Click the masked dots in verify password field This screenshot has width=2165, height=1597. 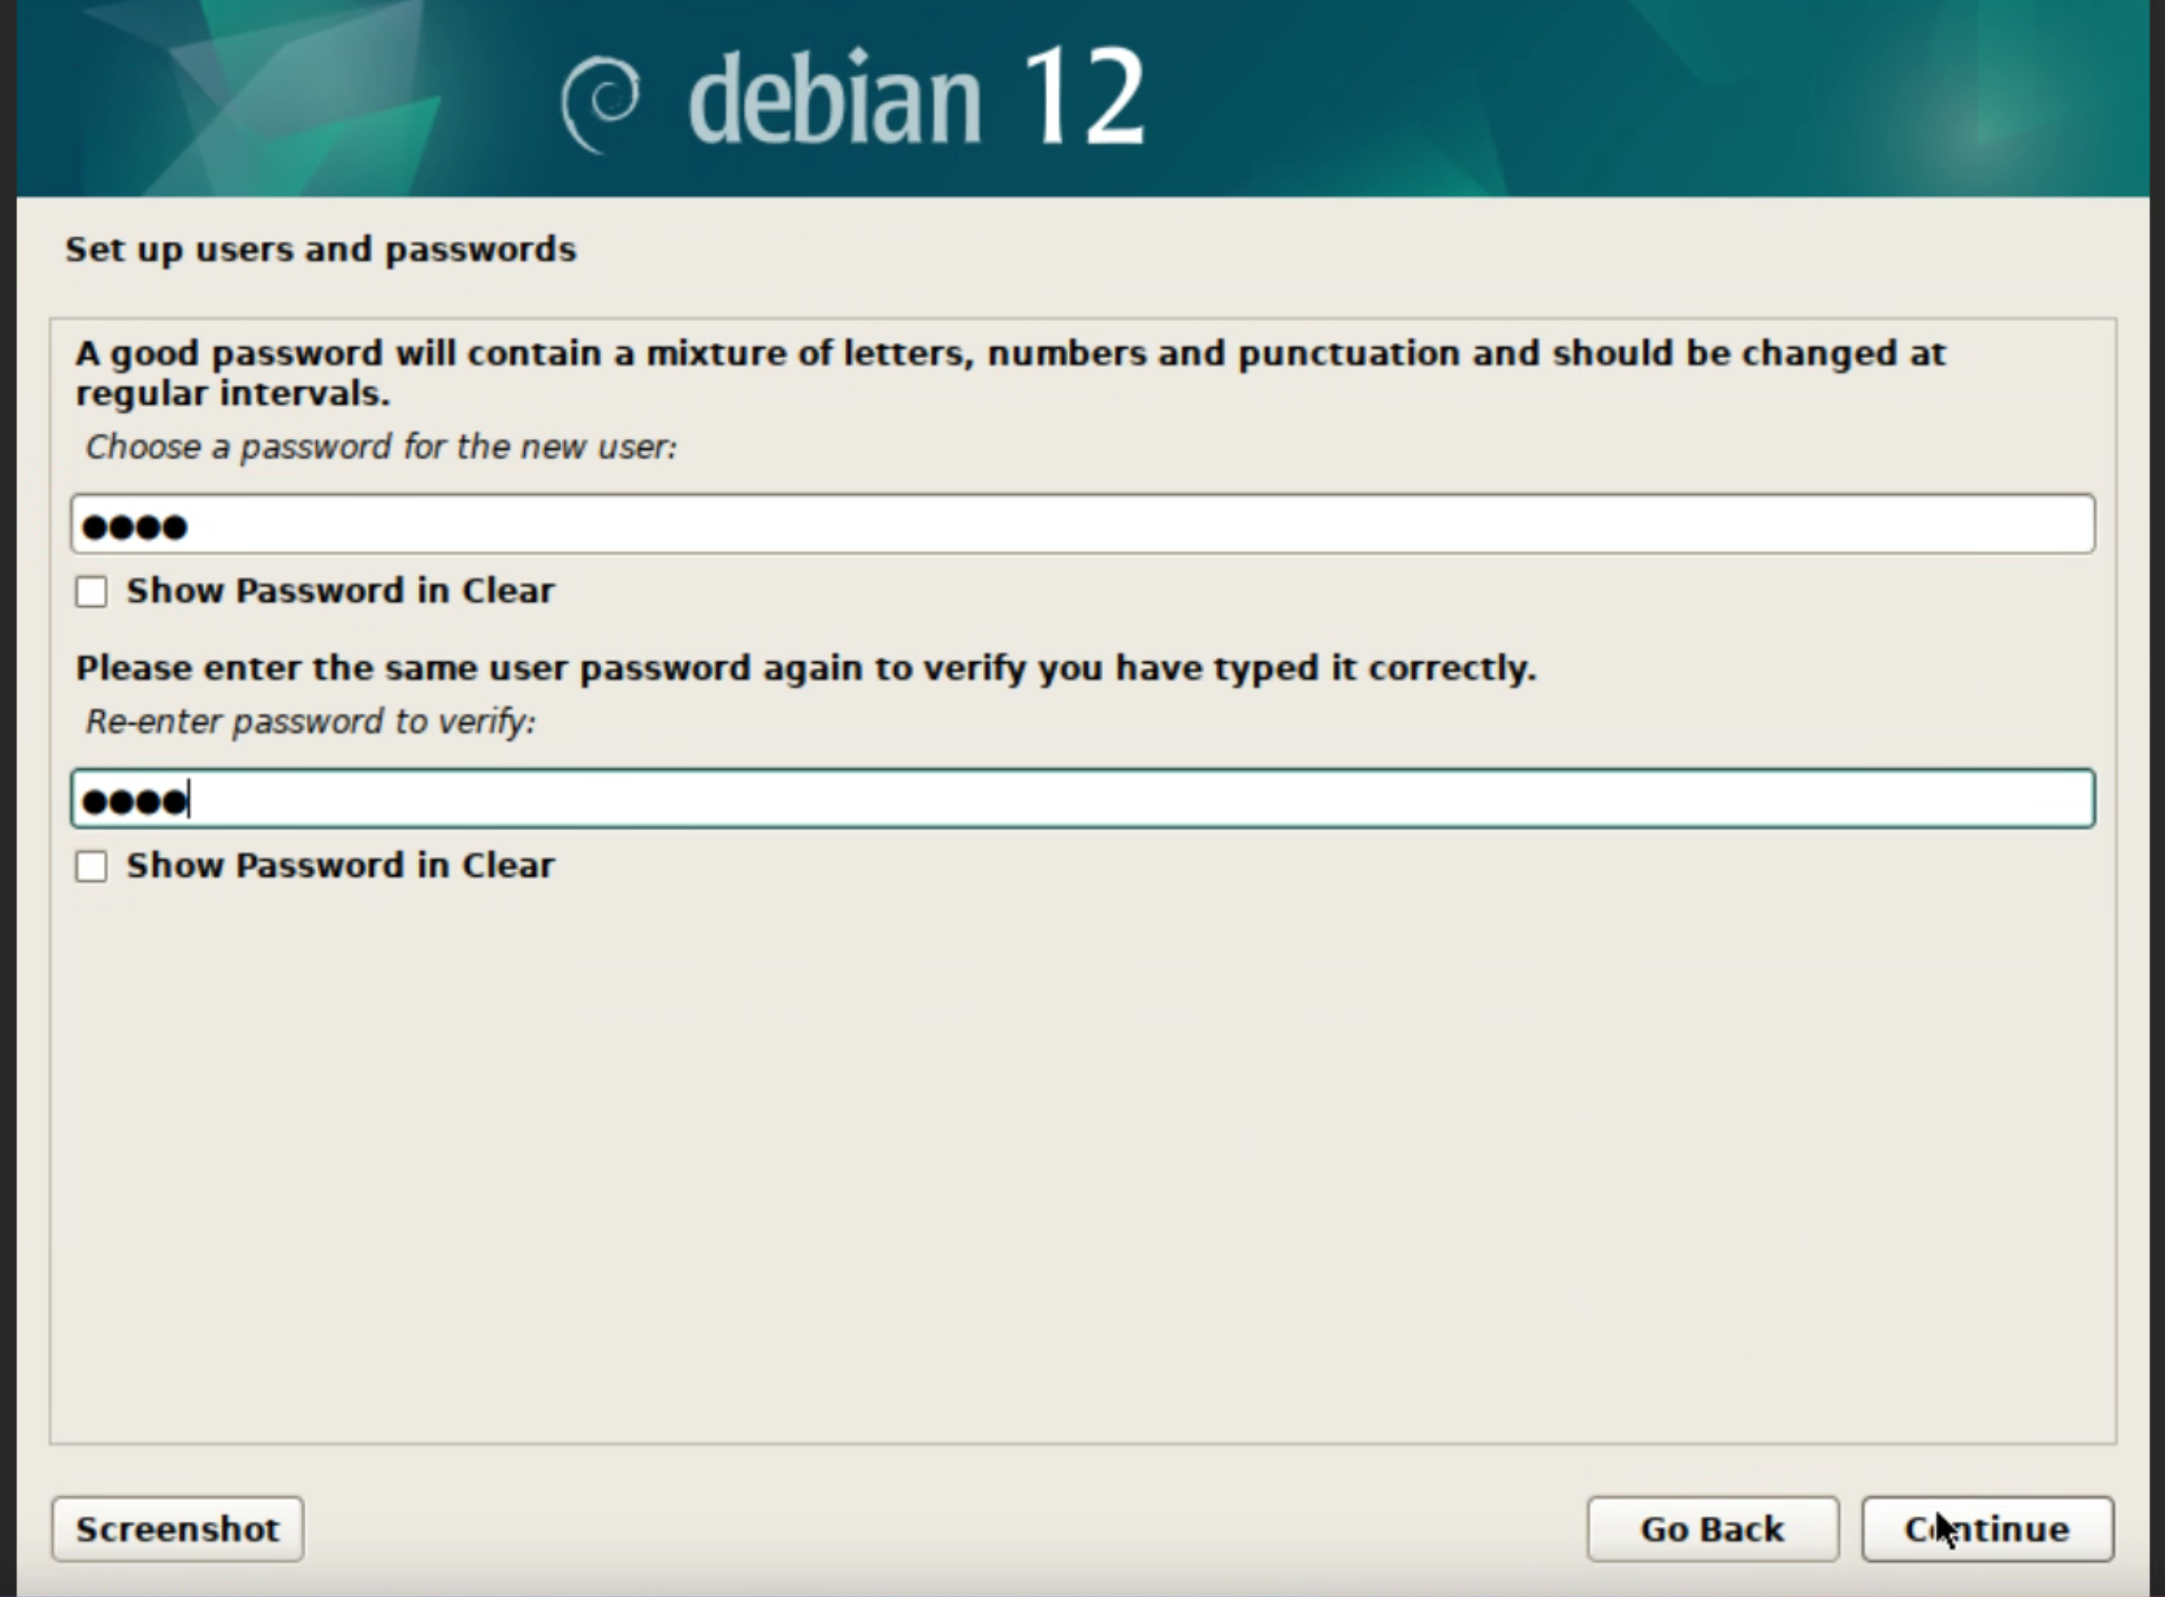[134, 801]
